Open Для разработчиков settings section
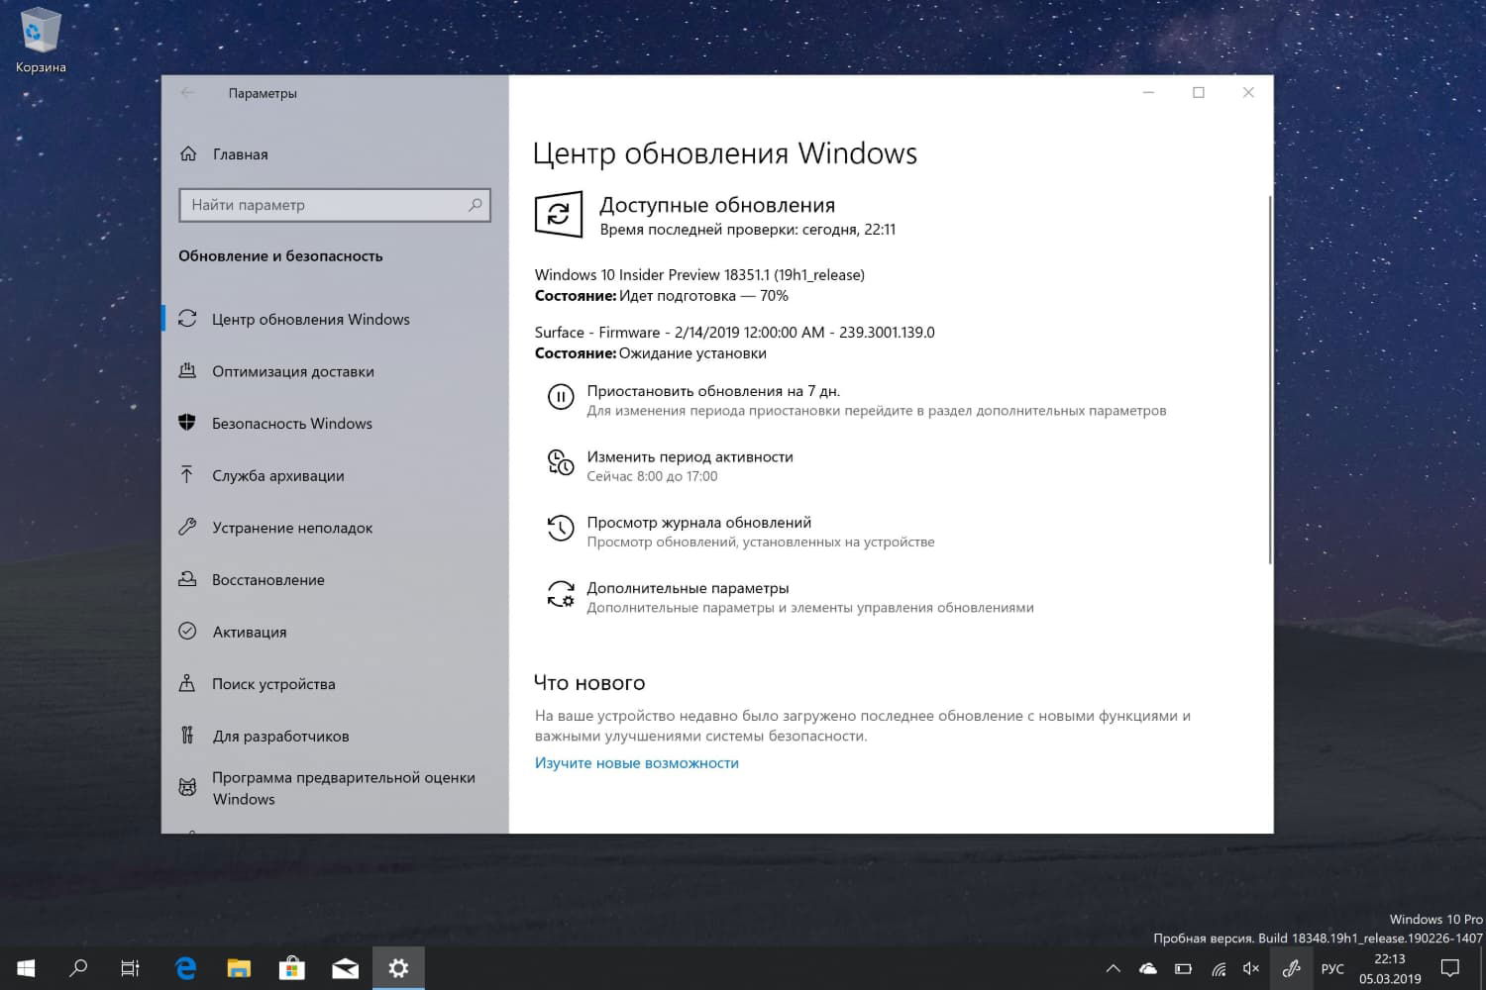 pyautogui.click(x=280, y=735)
